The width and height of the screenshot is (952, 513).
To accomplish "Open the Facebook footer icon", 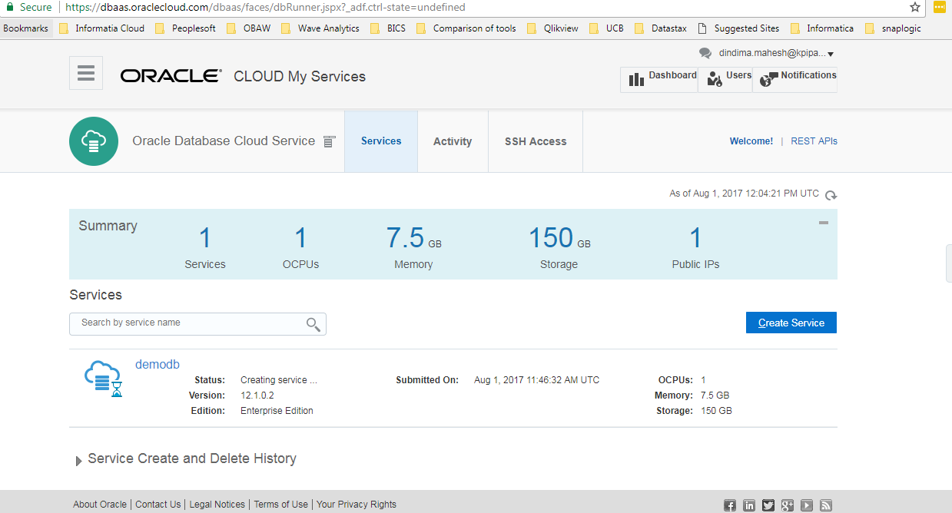I will (x=730, y=505).
